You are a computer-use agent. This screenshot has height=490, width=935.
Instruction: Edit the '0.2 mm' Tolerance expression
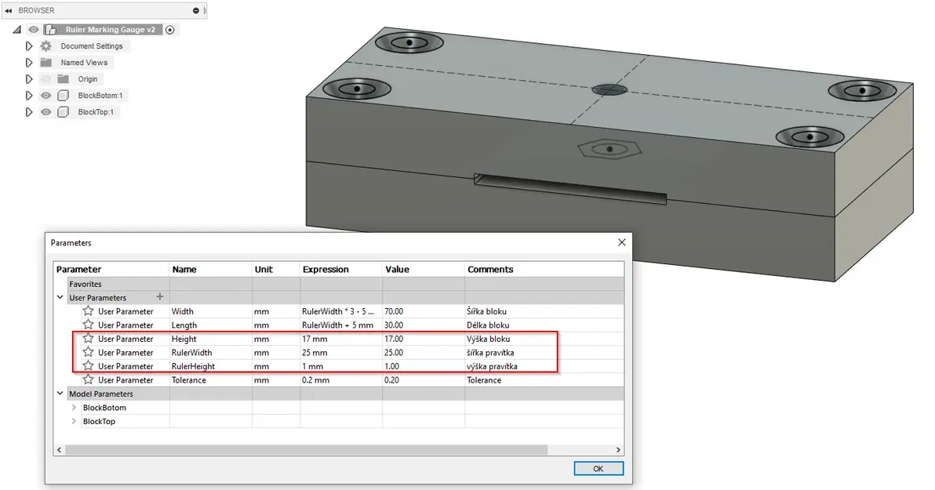(x=341, y=379)
